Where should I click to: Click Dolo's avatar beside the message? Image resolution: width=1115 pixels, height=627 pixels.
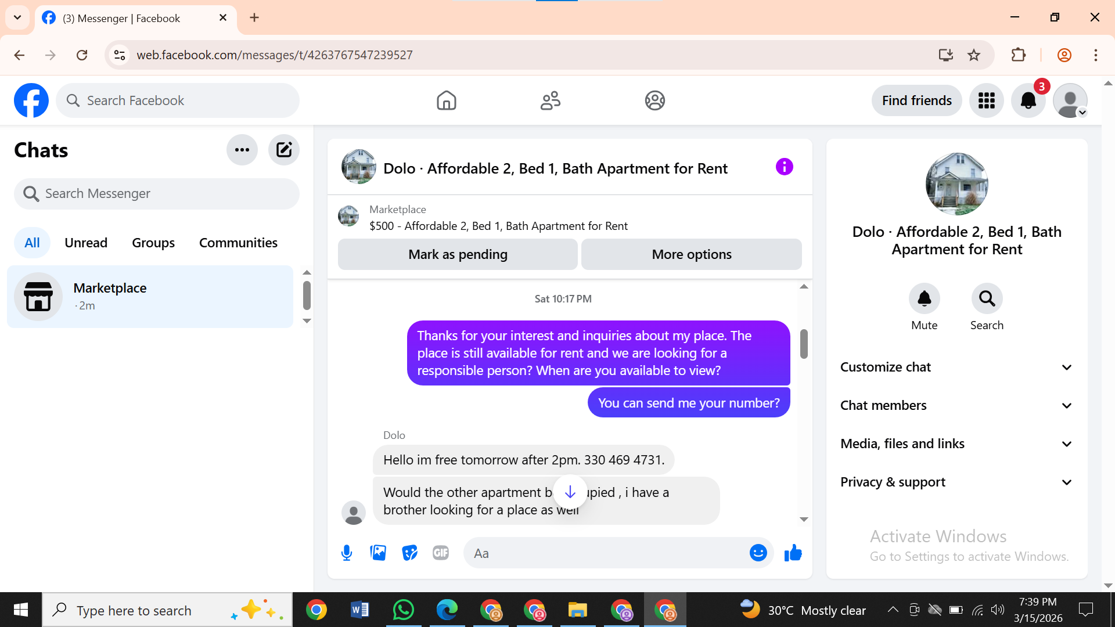click(353, 513)
